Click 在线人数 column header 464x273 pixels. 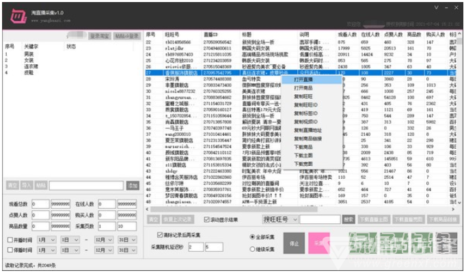370,35
